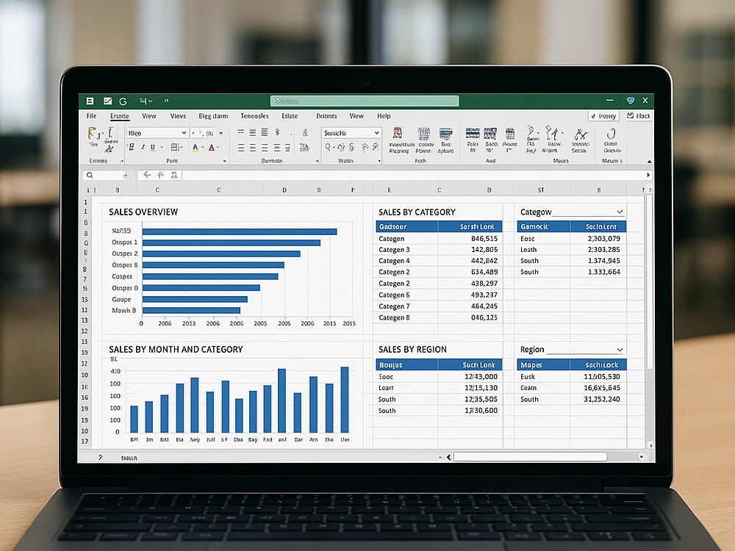Click the circular G refresh icon in title bar
This screenshot has height=551, width=735.
pos(123,101)
